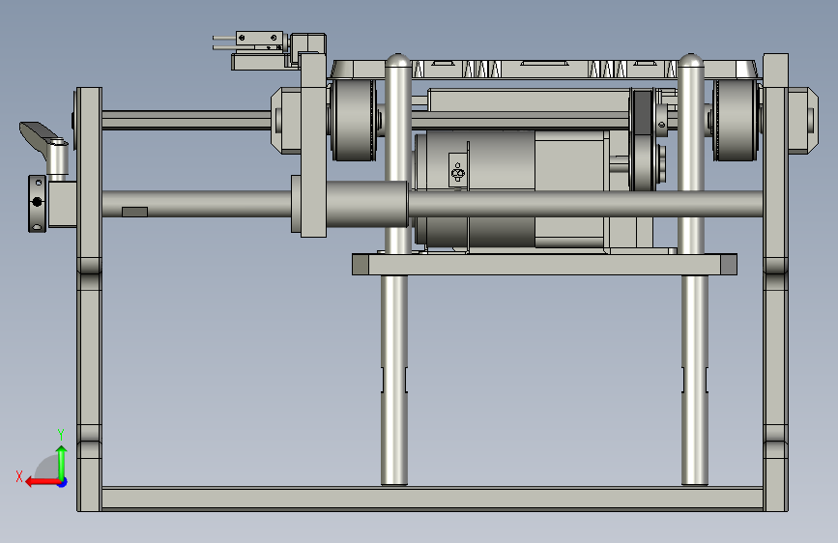Select the rectangular keyway on the main shaft
838x543 pixels.
click(134, 212)
